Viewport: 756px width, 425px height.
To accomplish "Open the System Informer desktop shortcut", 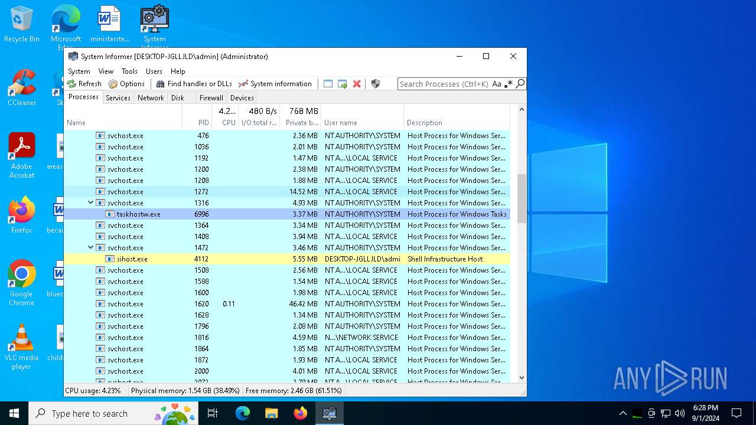I will pyautogui.click(x=155, y=27).
